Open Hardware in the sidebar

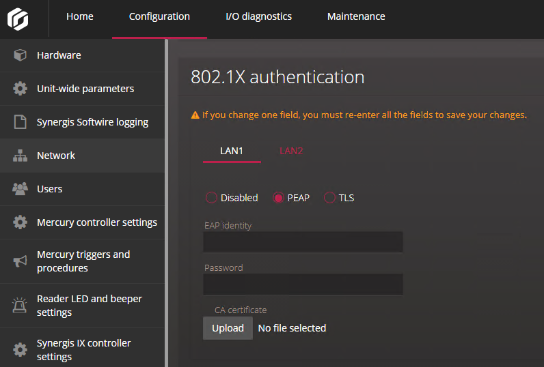pos(83,55)
